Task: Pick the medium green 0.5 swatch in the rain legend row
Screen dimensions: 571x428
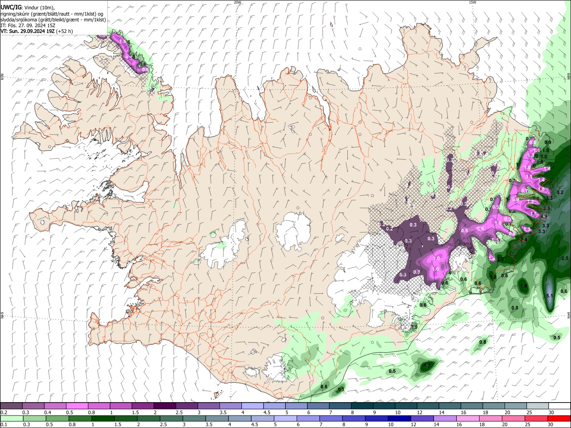Action: pyautogui.click(x=57, y=418)
